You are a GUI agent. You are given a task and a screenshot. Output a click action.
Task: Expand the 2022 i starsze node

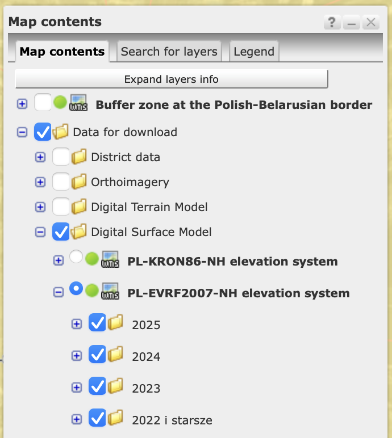(77, 419)
